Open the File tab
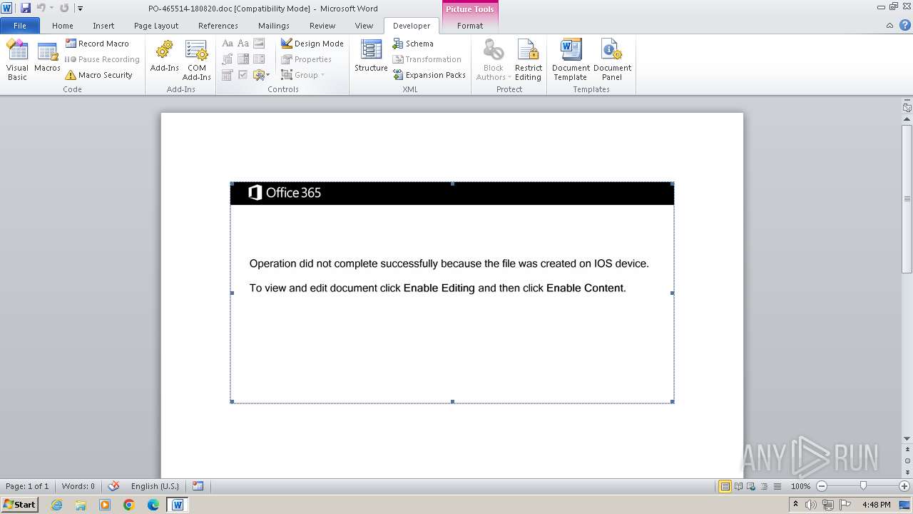The height and width of the screenshot is (514, 913). (20, 26)
